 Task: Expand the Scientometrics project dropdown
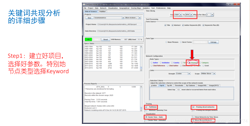(x=123, y=18)
